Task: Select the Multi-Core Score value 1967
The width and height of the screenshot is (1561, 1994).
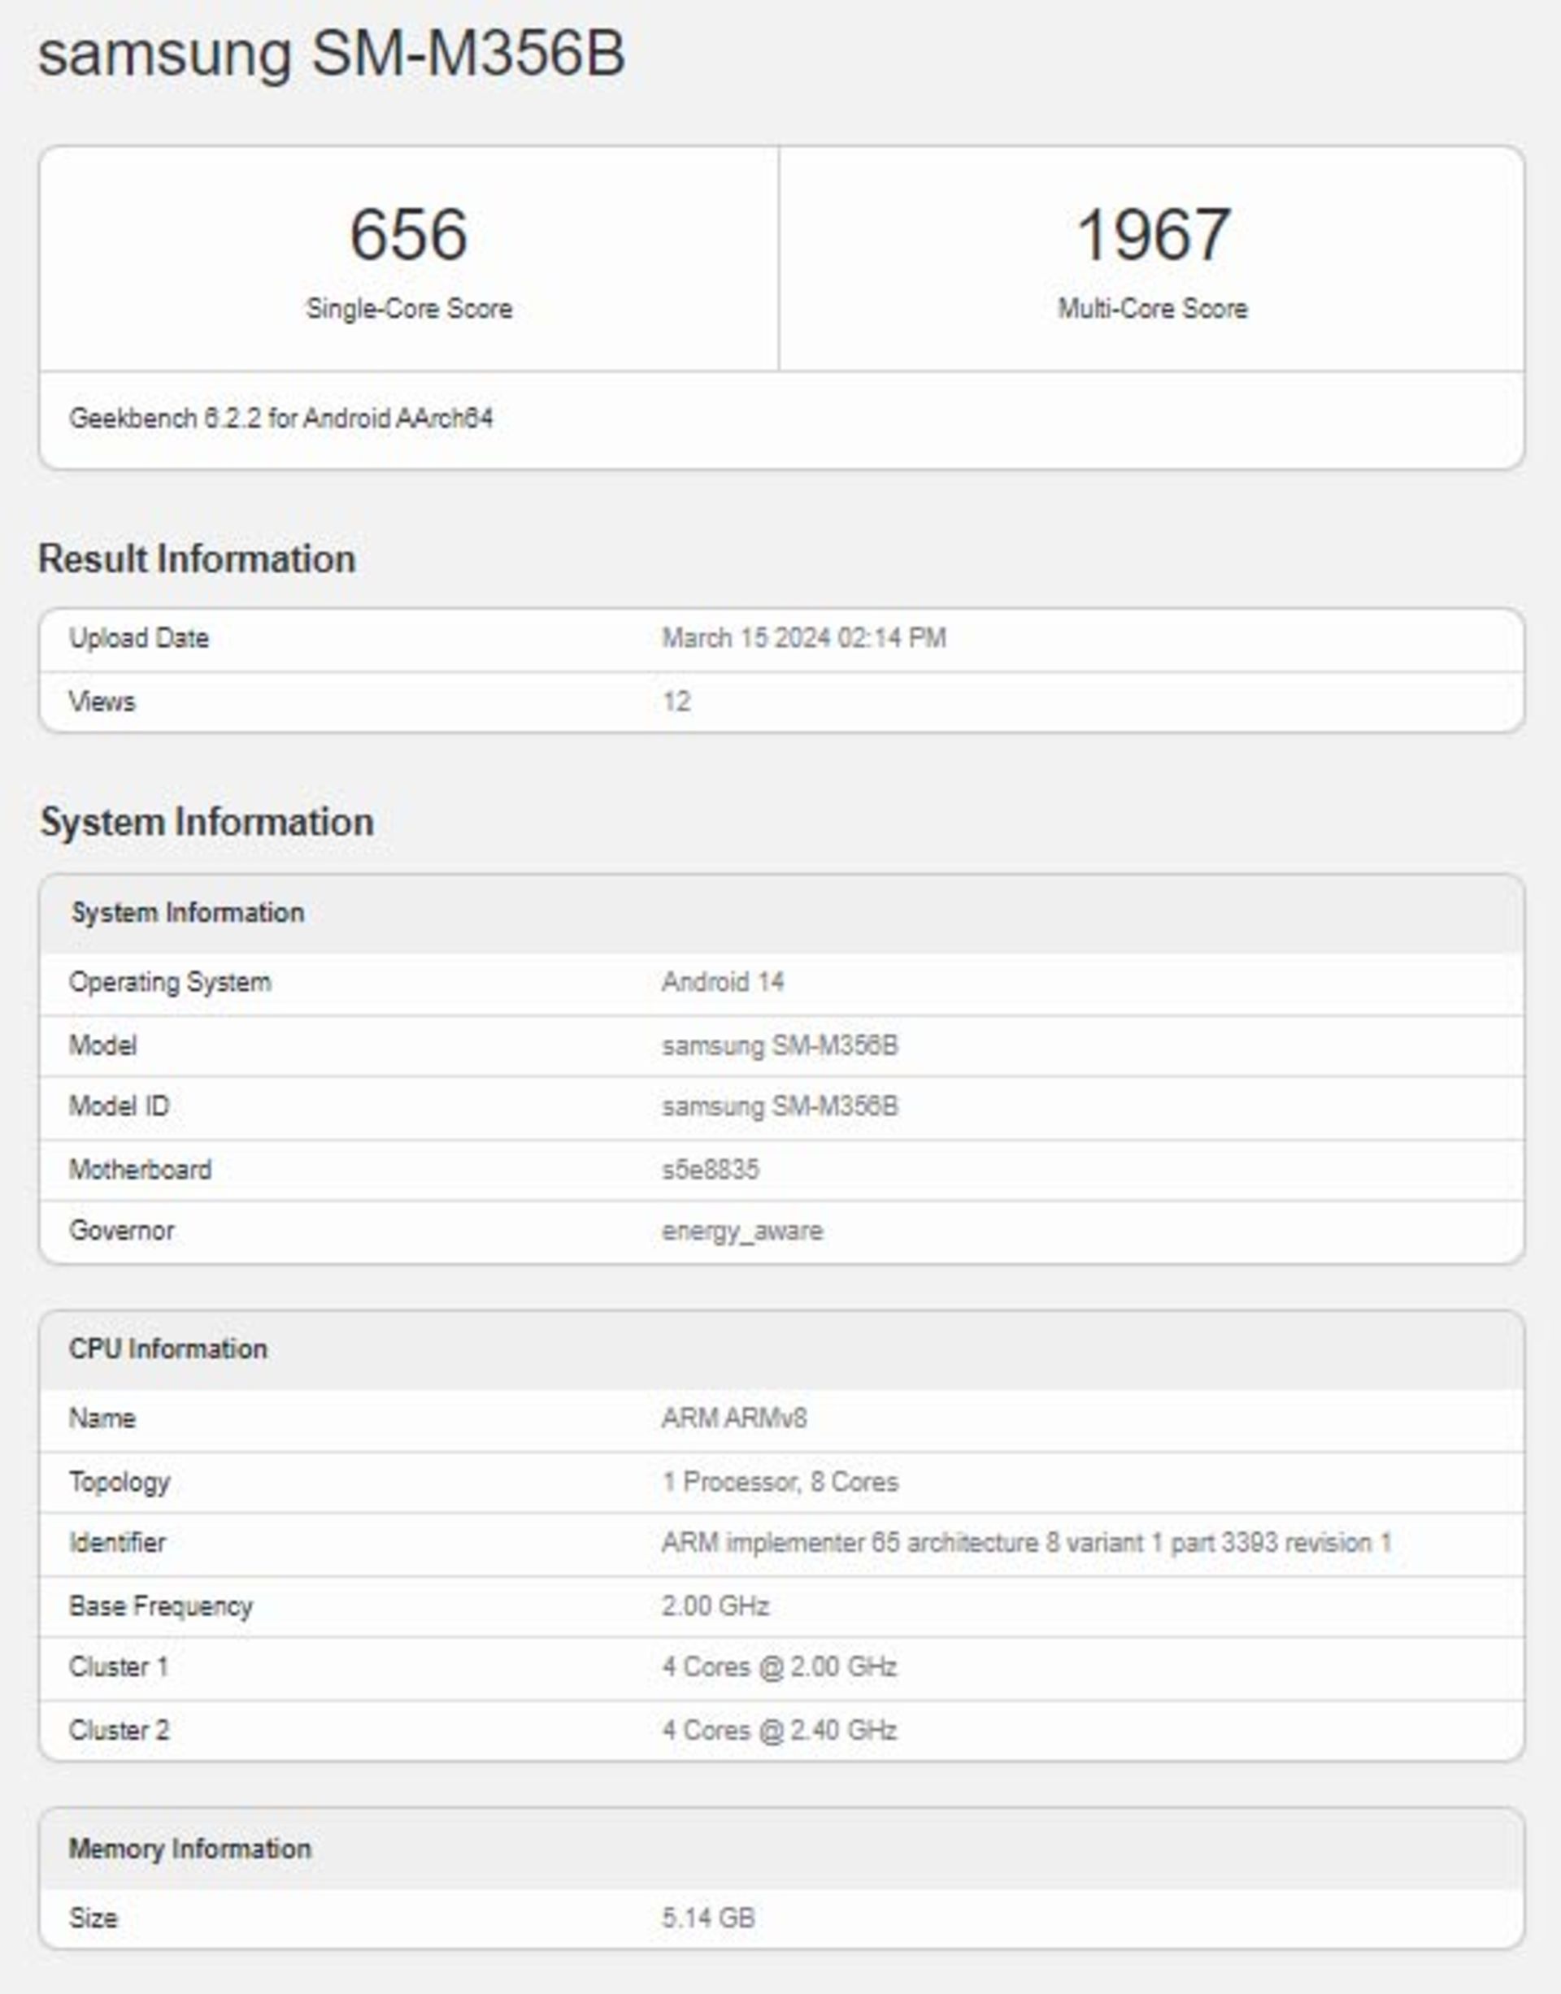Action: pyautogui.click(x=1150, y=237)
